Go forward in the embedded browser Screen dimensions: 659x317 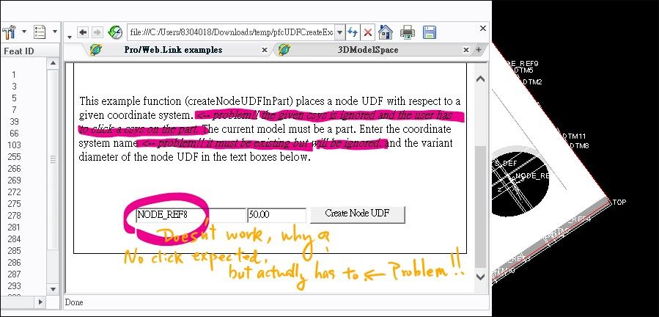pos(97,32)
